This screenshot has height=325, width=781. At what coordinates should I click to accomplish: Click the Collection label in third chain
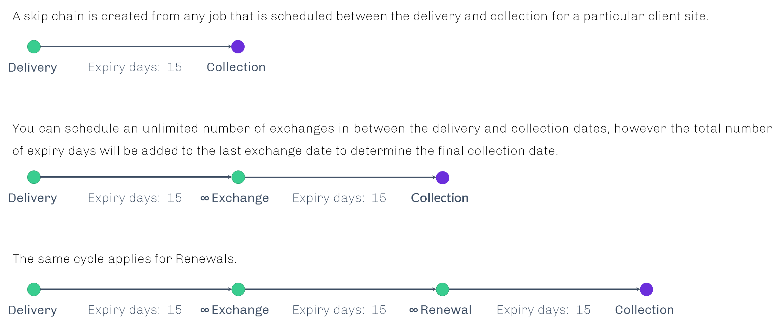click(644, 310)
